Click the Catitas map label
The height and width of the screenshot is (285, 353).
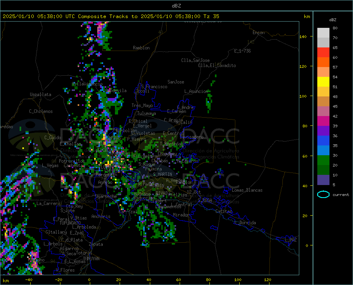point(224,211)
